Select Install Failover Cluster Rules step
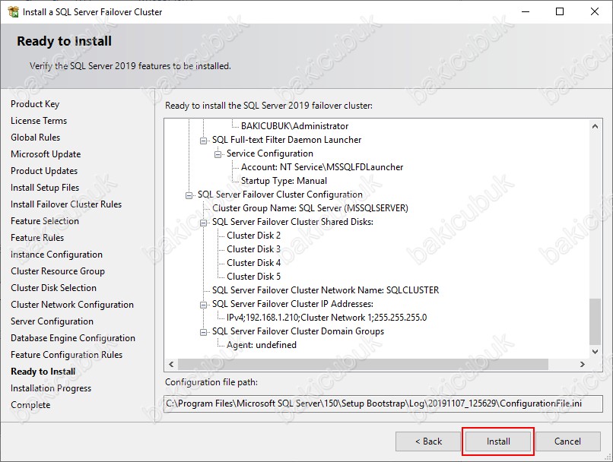613x462 pixels. point(66,204)
